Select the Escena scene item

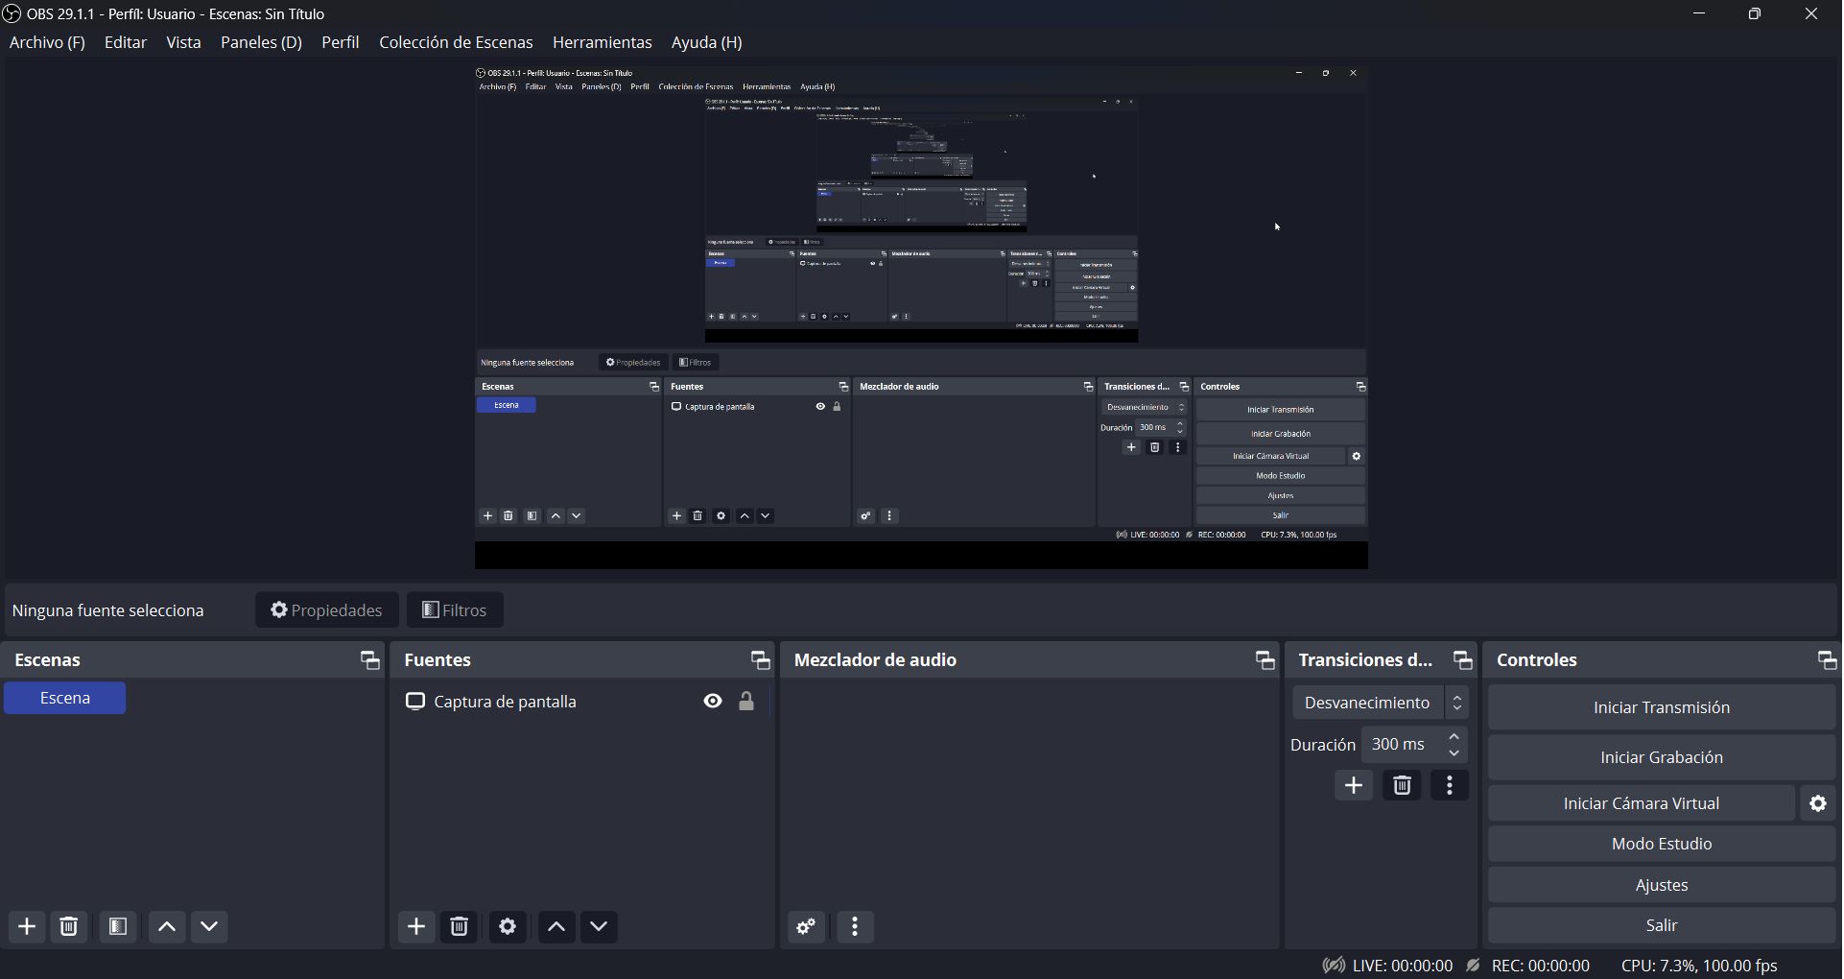(x=65, y=699)
